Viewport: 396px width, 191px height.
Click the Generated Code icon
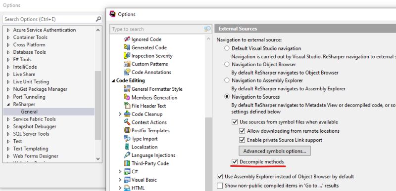point(127,47)
